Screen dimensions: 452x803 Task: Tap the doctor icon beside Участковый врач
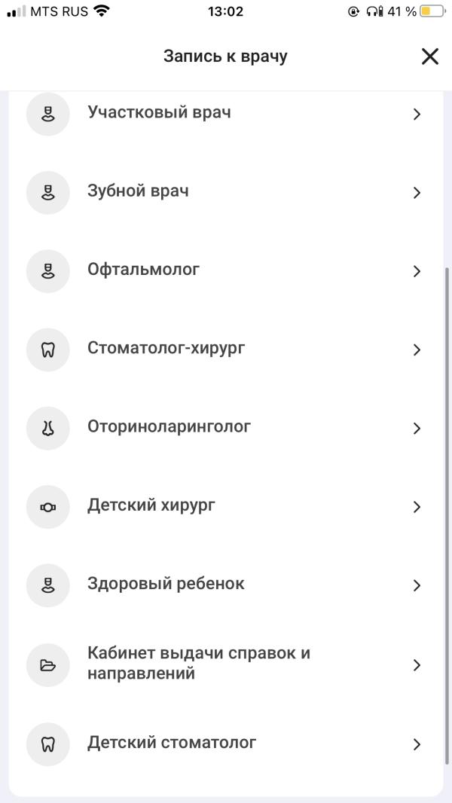pyautogui.click(x=47, y=114)
